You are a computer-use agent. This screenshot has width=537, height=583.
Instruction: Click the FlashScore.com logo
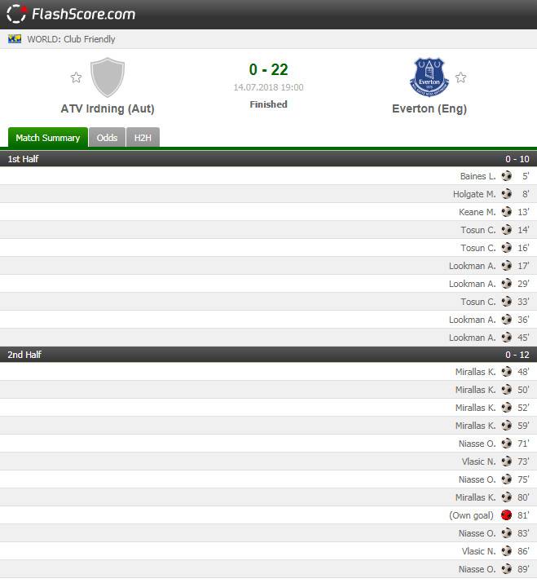[x=71, y=14]
